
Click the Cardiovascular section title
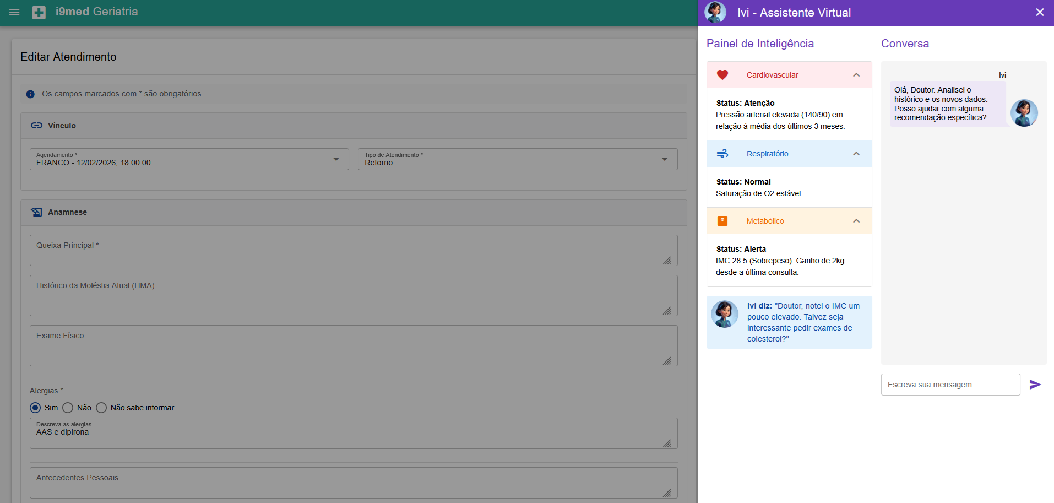click(x=772, y=75)
